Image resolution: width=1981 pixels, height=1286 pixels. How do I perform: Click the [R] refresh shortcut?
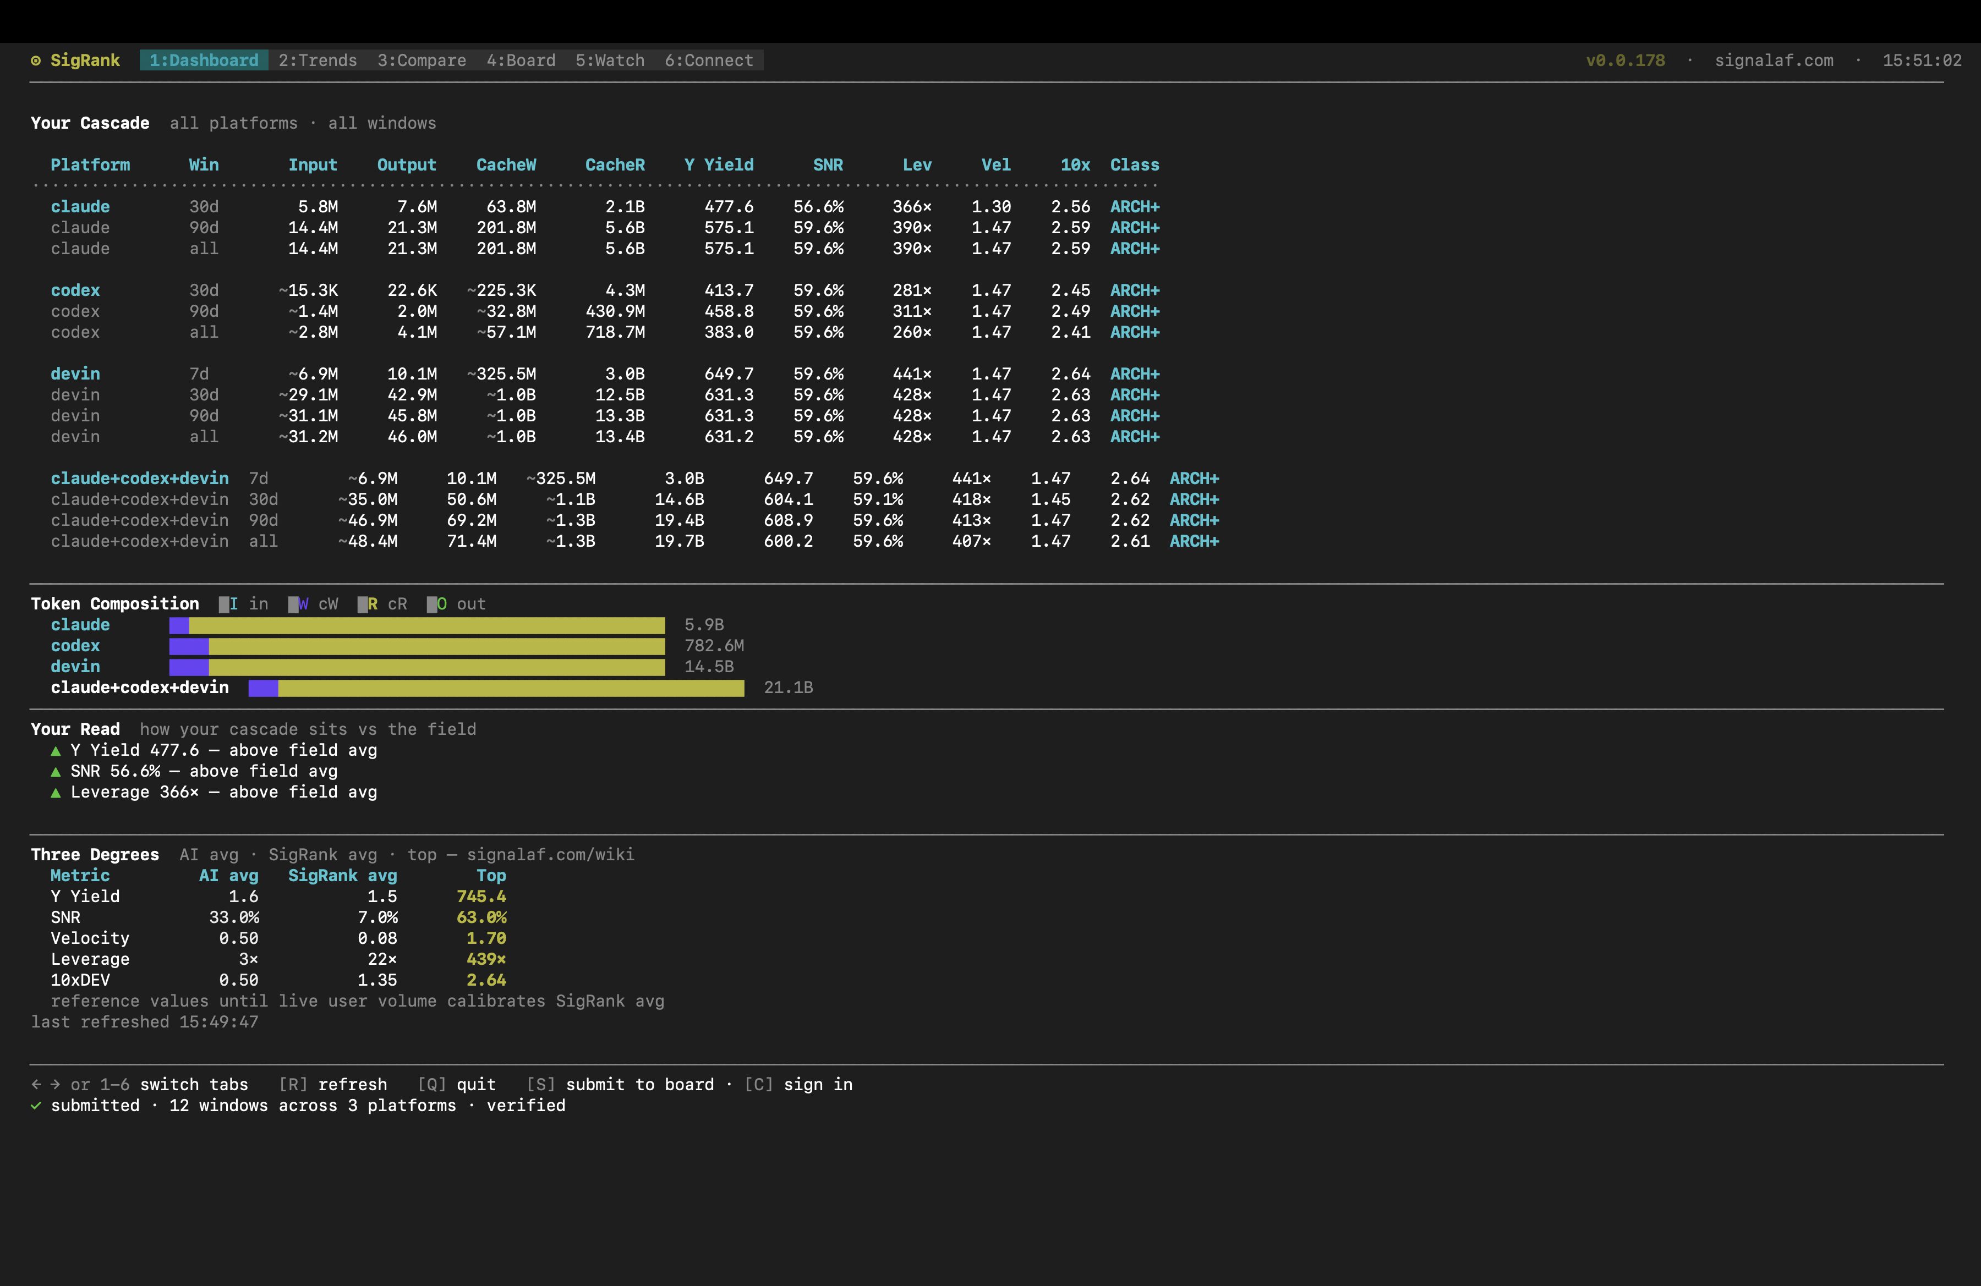coord(333,1085)
